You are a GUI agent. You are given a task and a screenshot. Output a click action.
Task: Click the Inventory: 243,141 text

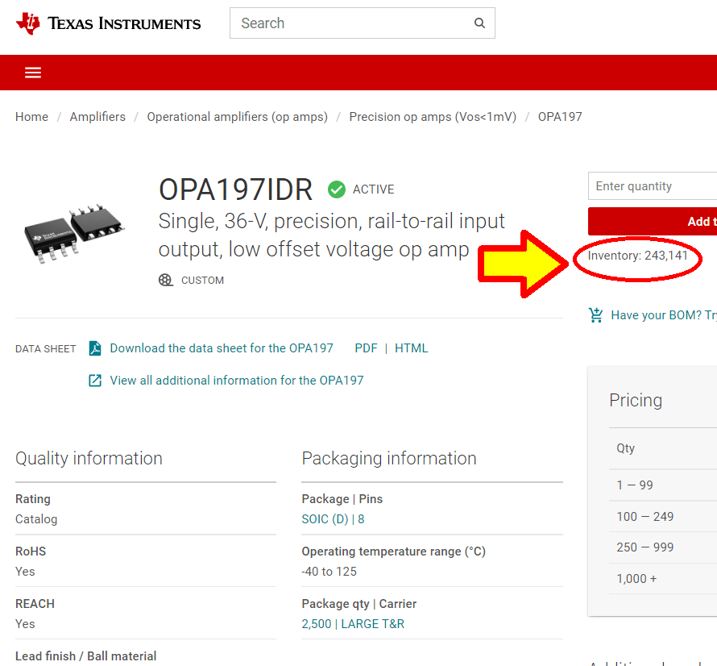(637, 256)
